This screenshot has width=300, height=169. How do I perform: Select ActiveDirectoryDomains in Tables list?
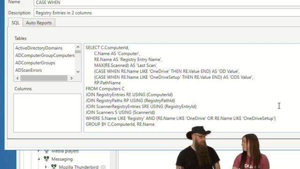(39, 48)
